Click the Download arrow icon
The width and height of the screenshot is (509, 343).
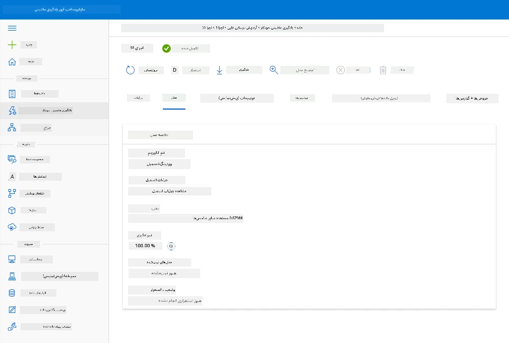[219, 70]
